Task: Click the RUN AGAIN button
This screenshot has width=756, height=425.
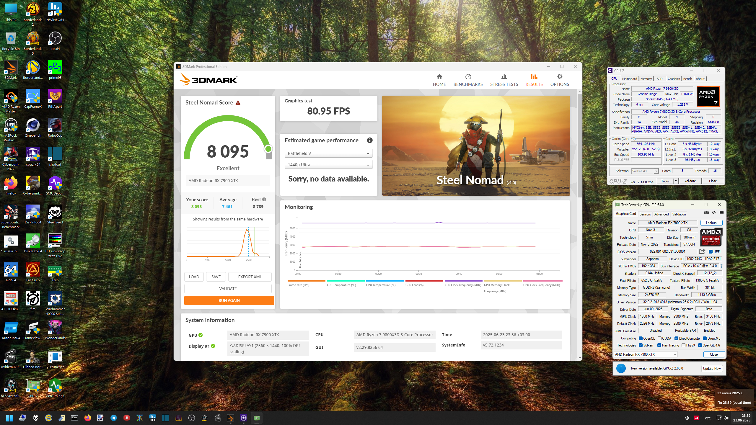Action: [229, 300]
